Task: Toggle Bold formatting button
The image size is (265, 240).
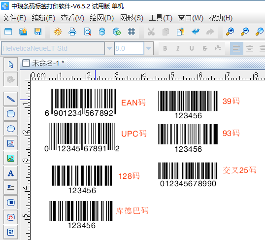Action: [165, 48]
